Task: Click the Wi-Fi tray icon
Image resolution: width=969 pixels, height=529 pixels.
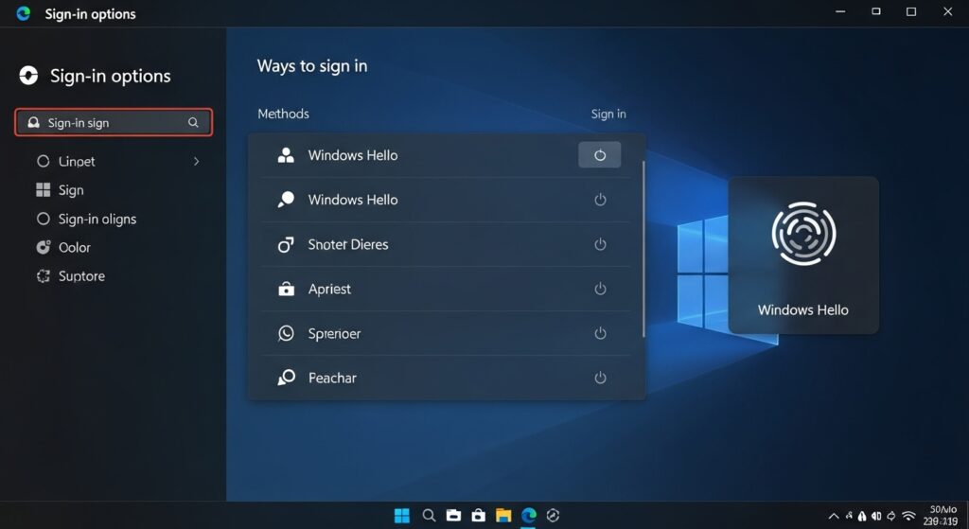Action: [908, 516]
